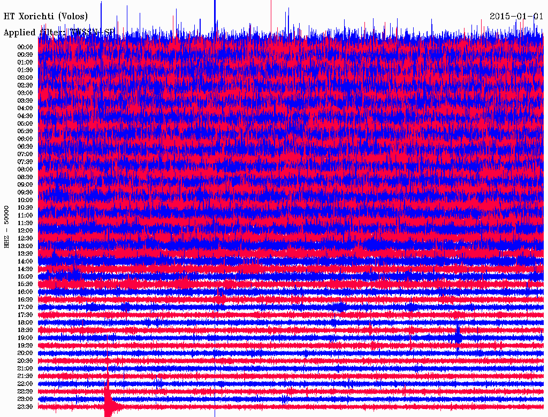Select the 22:30 time label
This screenshot has width=548, height=417.
(25, 391)
